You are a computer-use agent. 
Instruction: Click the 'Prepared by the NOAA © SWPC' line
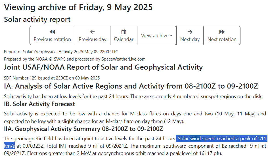[x=75, y=59]
